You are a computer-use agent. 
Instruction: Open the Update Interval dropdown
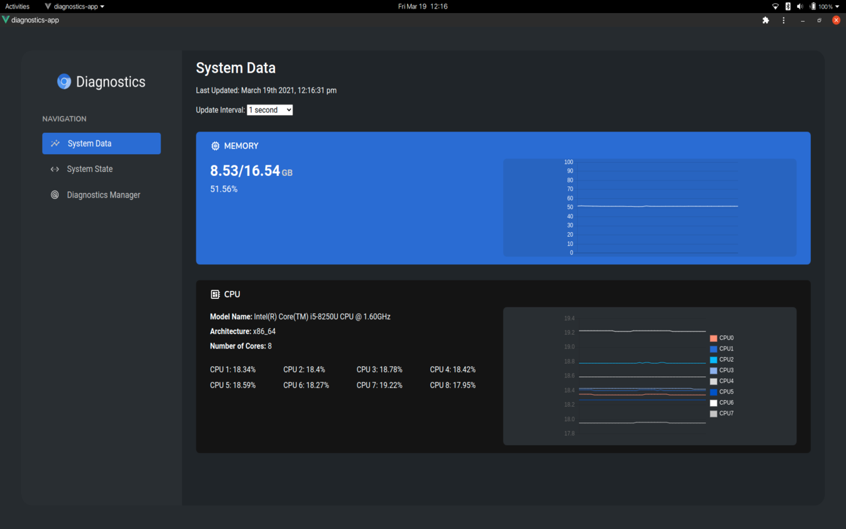(x=270, y=110)
